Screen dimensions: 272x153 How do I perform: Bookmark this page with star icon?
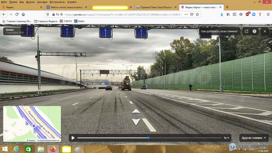pyautogui.click(x=197, y=14)
